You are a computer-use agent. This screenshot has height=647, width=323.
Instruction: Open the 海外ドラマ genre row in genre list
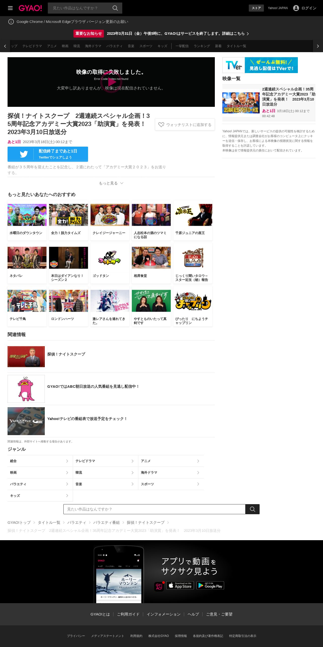(x=171, y=472)
